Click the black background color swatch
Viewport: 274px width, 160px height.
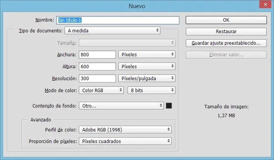click(169, 106)
